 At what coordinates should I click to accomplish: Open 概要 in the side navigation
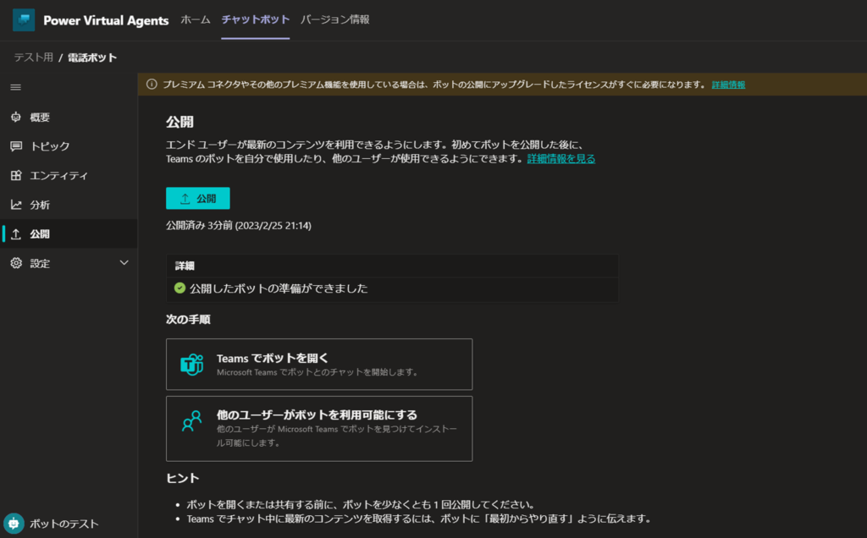click(x=69, y=117)
